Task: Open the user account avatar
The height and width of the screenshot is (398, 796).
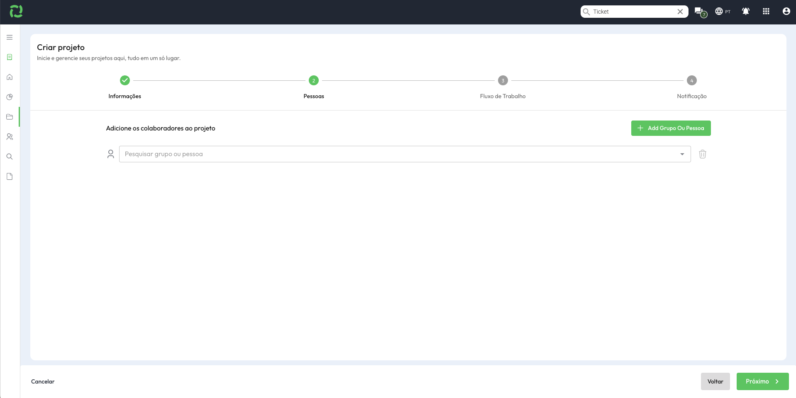Action: (x=786, y=12)
